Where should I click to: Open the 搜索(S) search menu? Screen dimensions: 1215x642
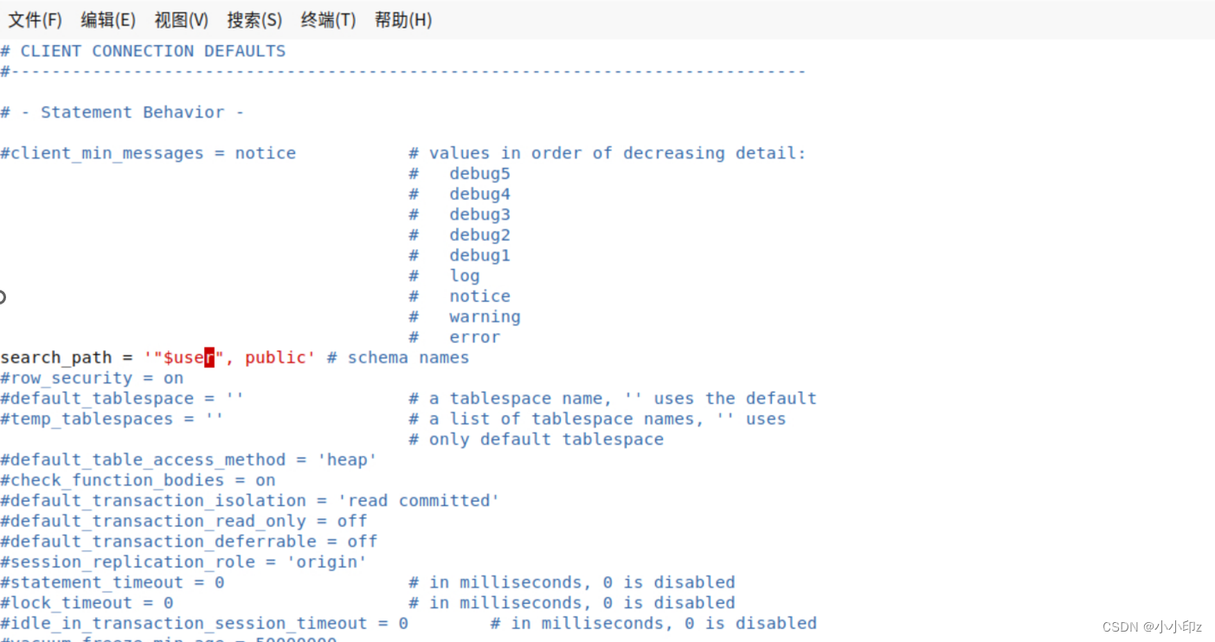254,20
